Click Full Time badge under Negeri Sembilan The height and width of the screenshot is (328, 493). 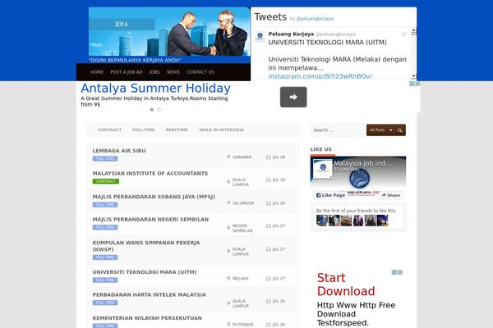click(x=105, y=227)
